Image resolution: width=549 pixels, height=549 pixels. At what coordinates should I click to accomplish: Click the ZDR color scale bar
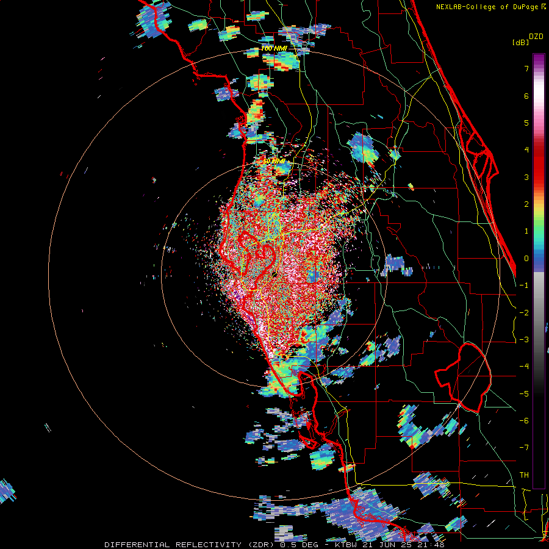pos(539,271)
